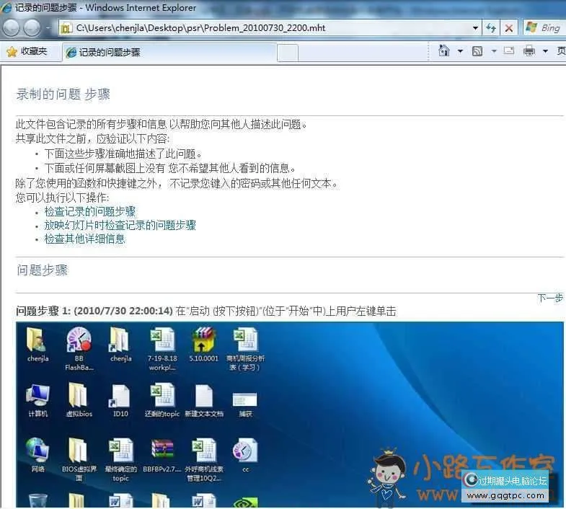566x509 pixels.
Task: Open the Home icon dropdown arrow
Action: click(x=460, y=51)
